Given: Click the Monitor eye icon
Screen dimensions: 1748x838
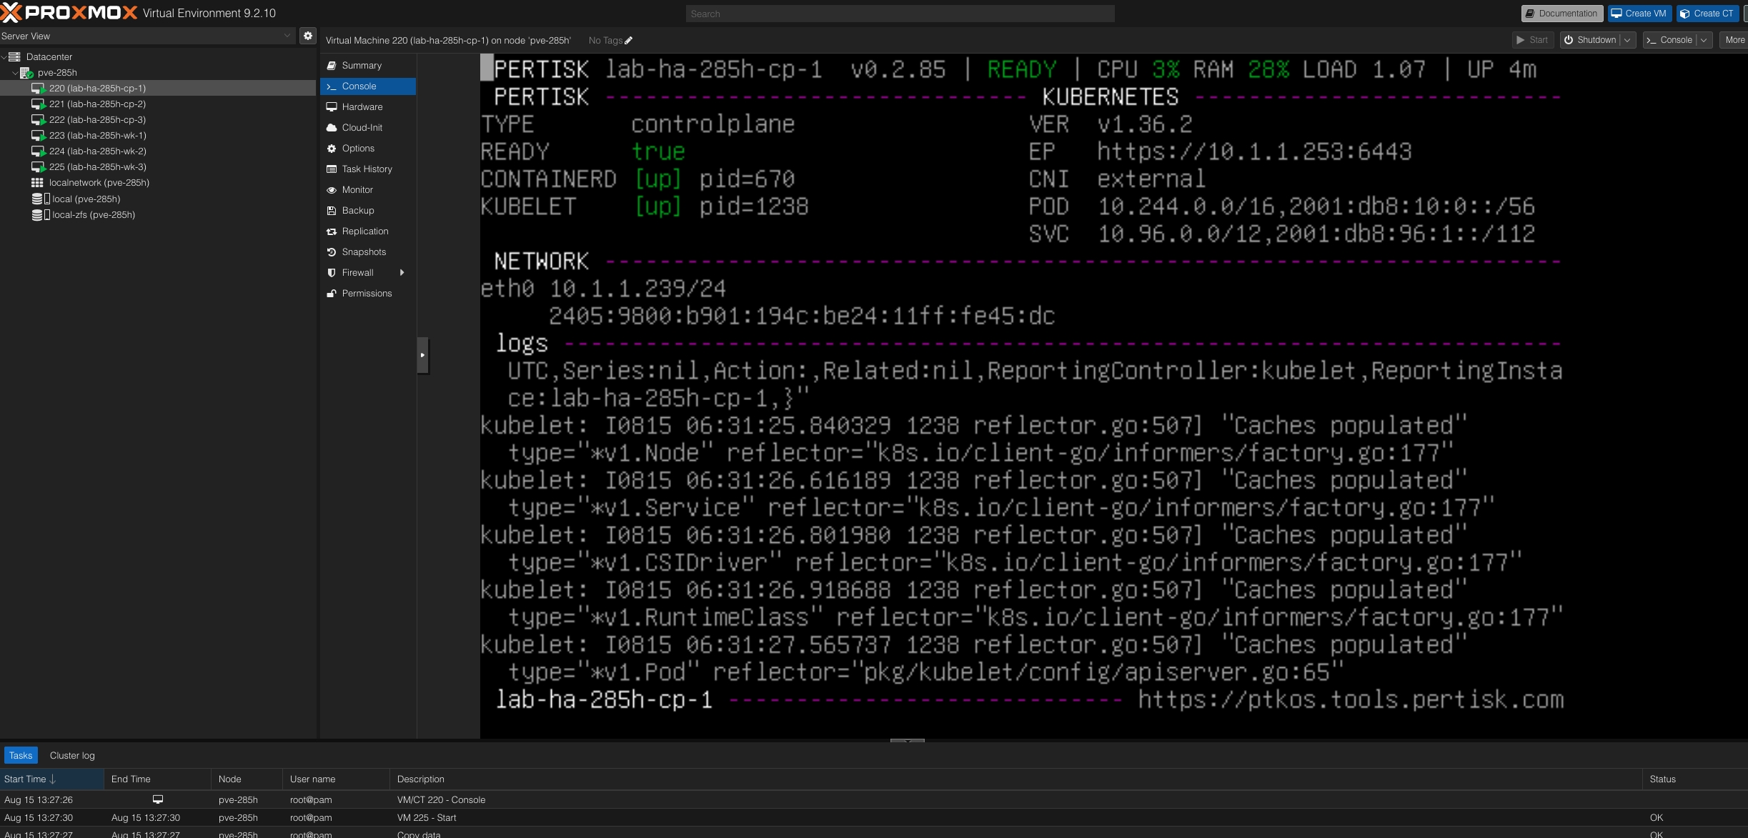Looking at the screenshot, I should pos(332,190).
